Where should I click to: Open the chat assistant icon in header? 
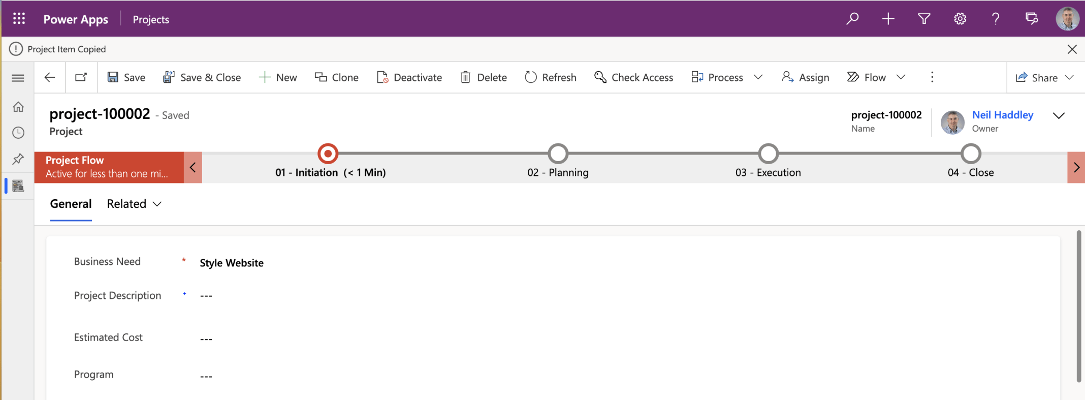pos(1032,19)
